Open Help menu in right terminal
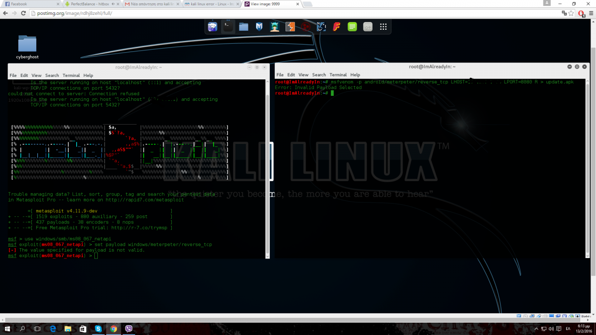The height and width of the screenshot is (335, 596). [355, 75]
